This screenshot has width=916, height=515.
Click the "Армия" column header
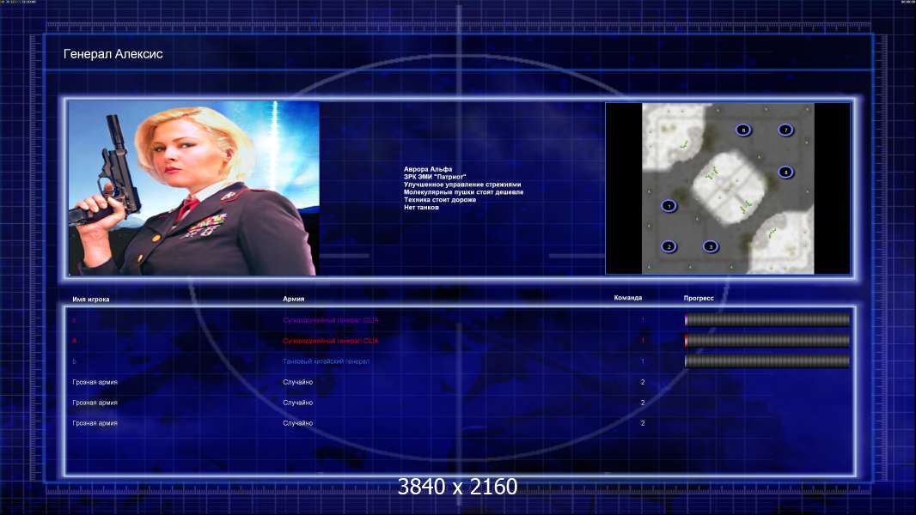(x=293, y=299)
